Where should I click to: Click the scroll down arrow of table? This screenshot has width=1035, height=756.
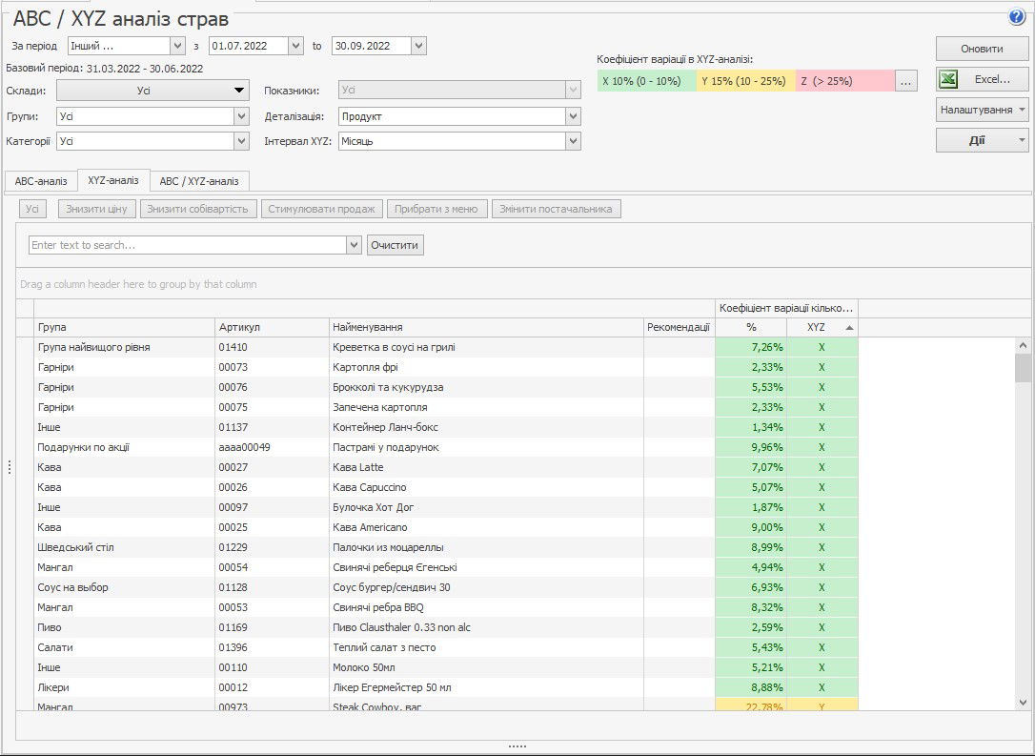point(1023,702)
